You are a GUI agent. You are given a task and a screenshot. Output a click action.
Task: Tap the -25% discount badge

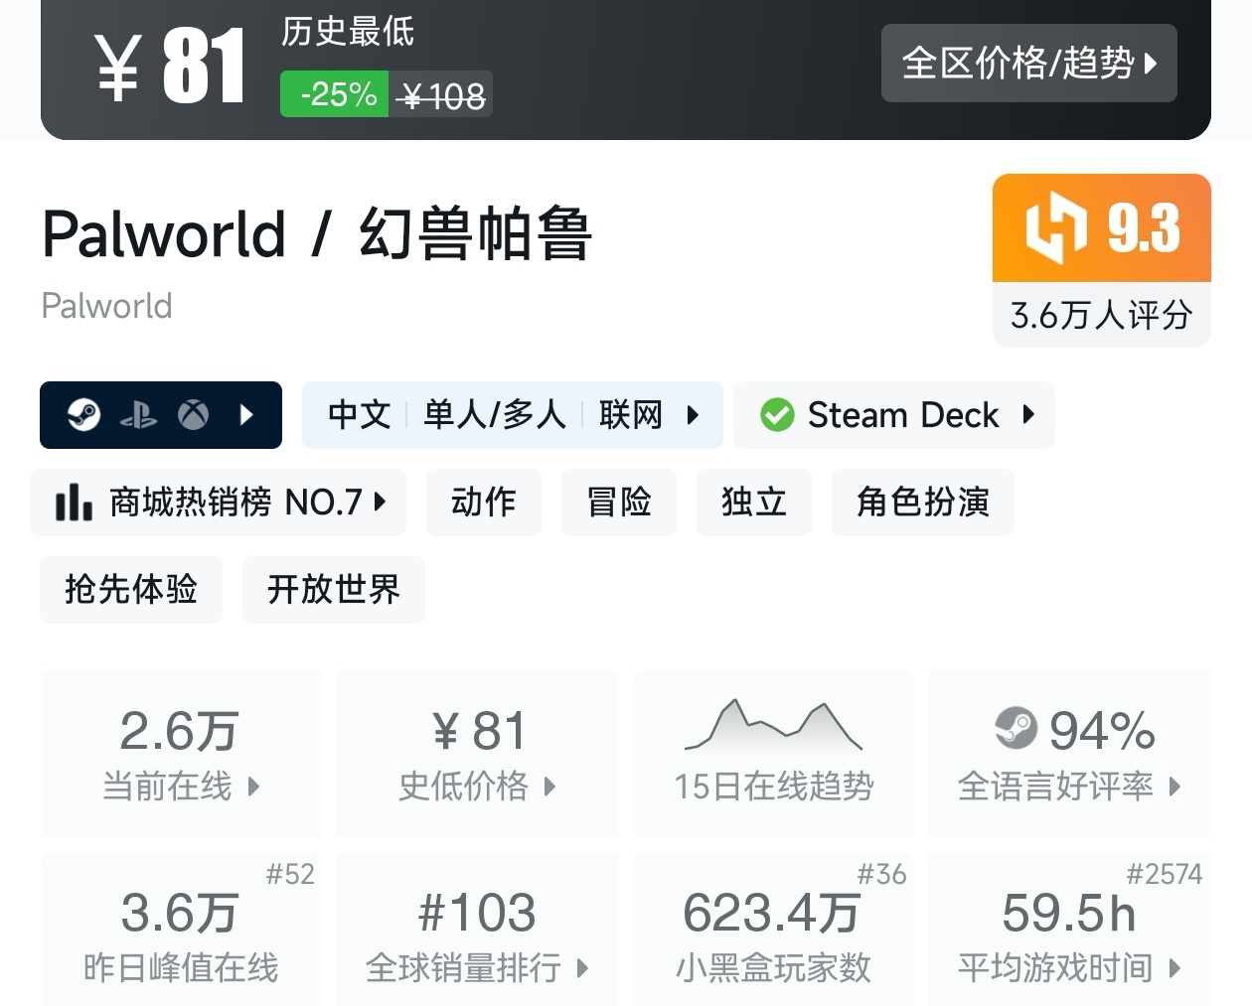coord(334,94)
